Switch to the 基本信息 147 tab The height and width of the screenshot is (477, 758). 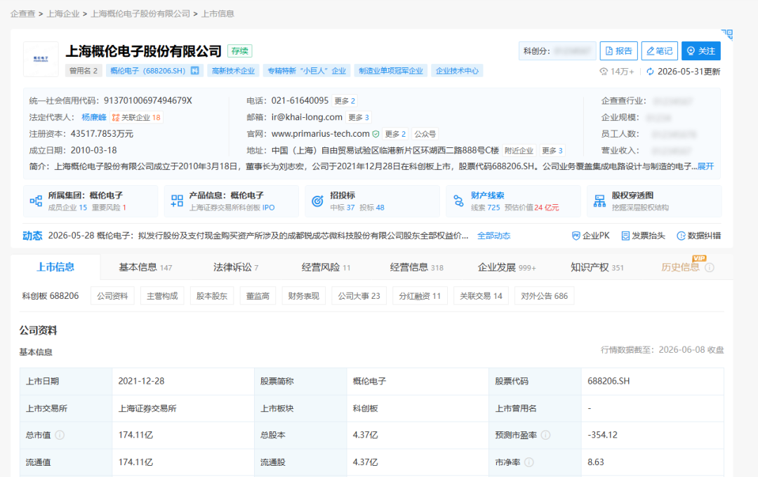pos(145,267)
